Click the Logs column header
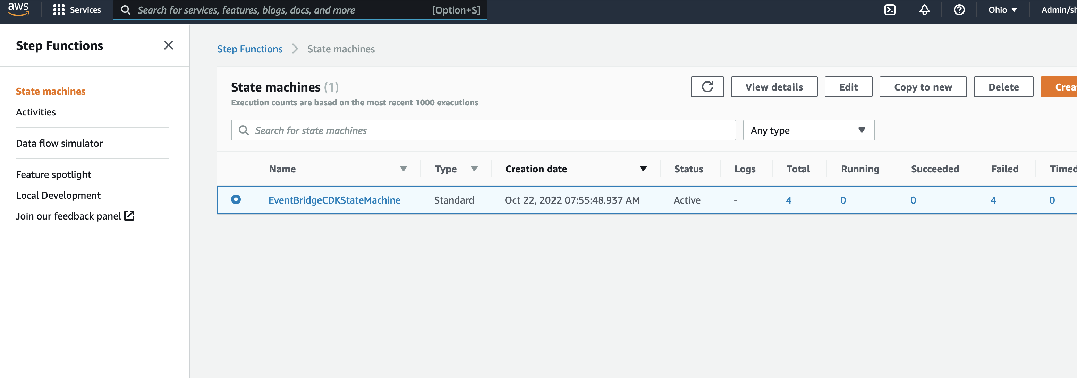Viewport: 1077px width, 378px height. pos(745,169)
